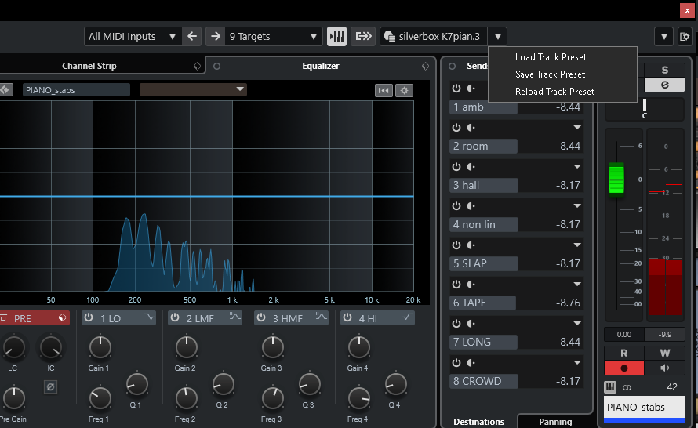698x428 pixels.
Task: Click the MIDI keyboard icon near channel 42
Action: click(x=610, y=387)
